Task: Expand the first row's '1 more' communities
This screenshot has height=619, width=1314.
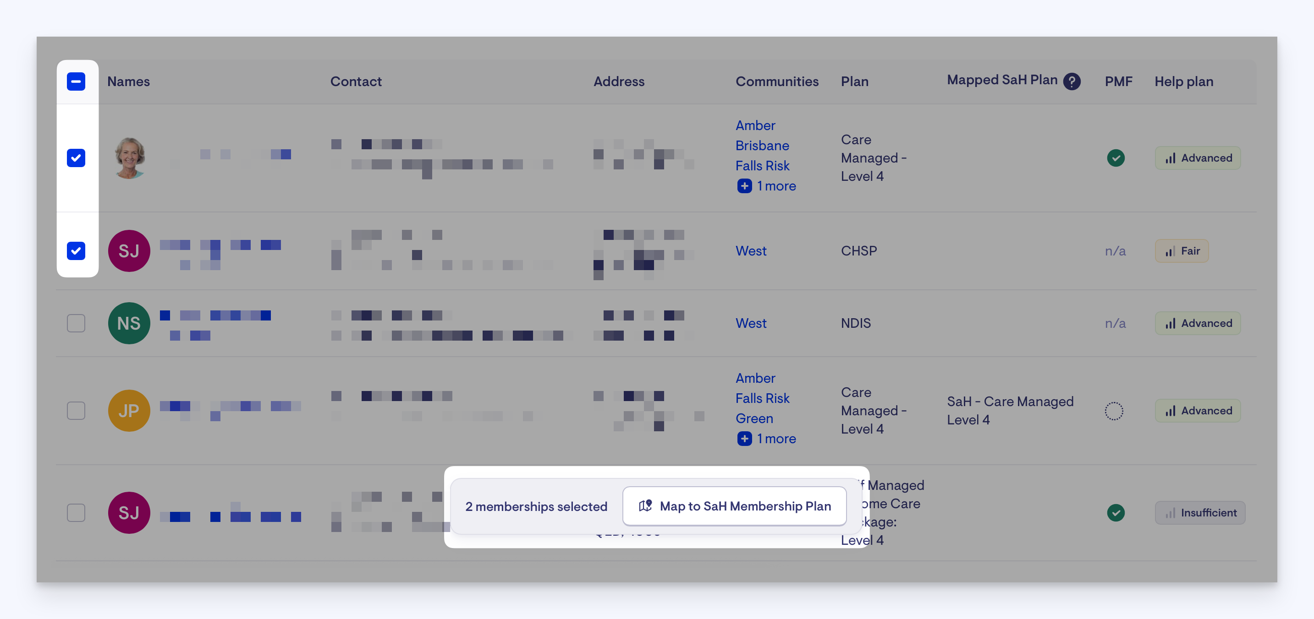Action: click(x=766, y=186)
